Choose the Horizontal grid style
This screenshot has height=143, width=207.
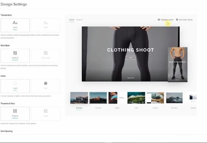(x=46, y=55)
